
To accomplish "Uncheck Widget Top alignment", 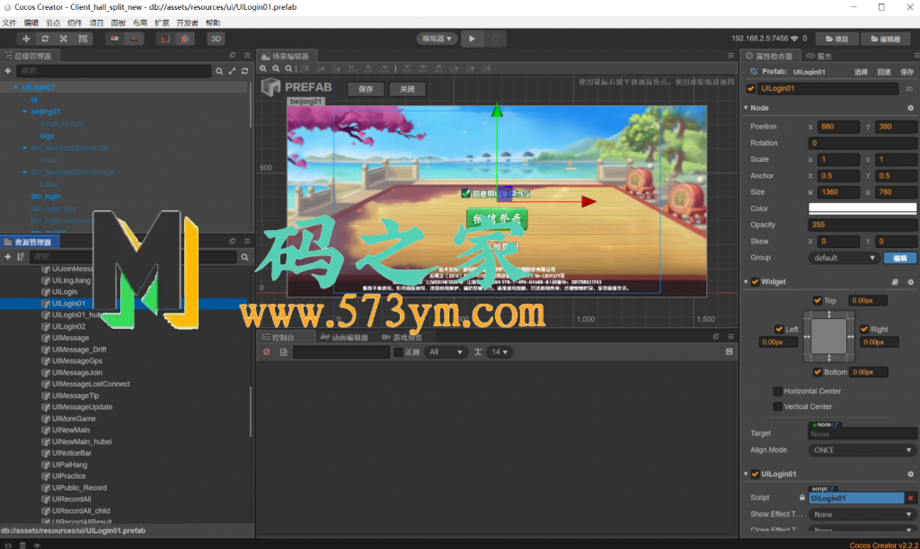I will 818,300.
